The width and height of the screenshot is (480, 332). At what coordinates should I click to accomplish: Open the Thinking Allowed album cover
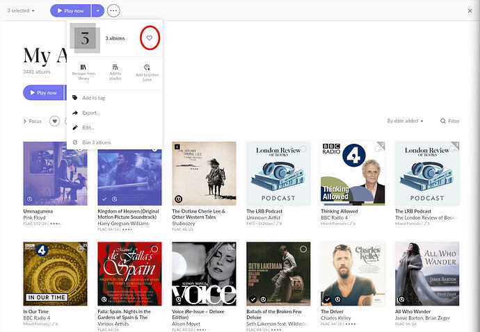[353, 174]
